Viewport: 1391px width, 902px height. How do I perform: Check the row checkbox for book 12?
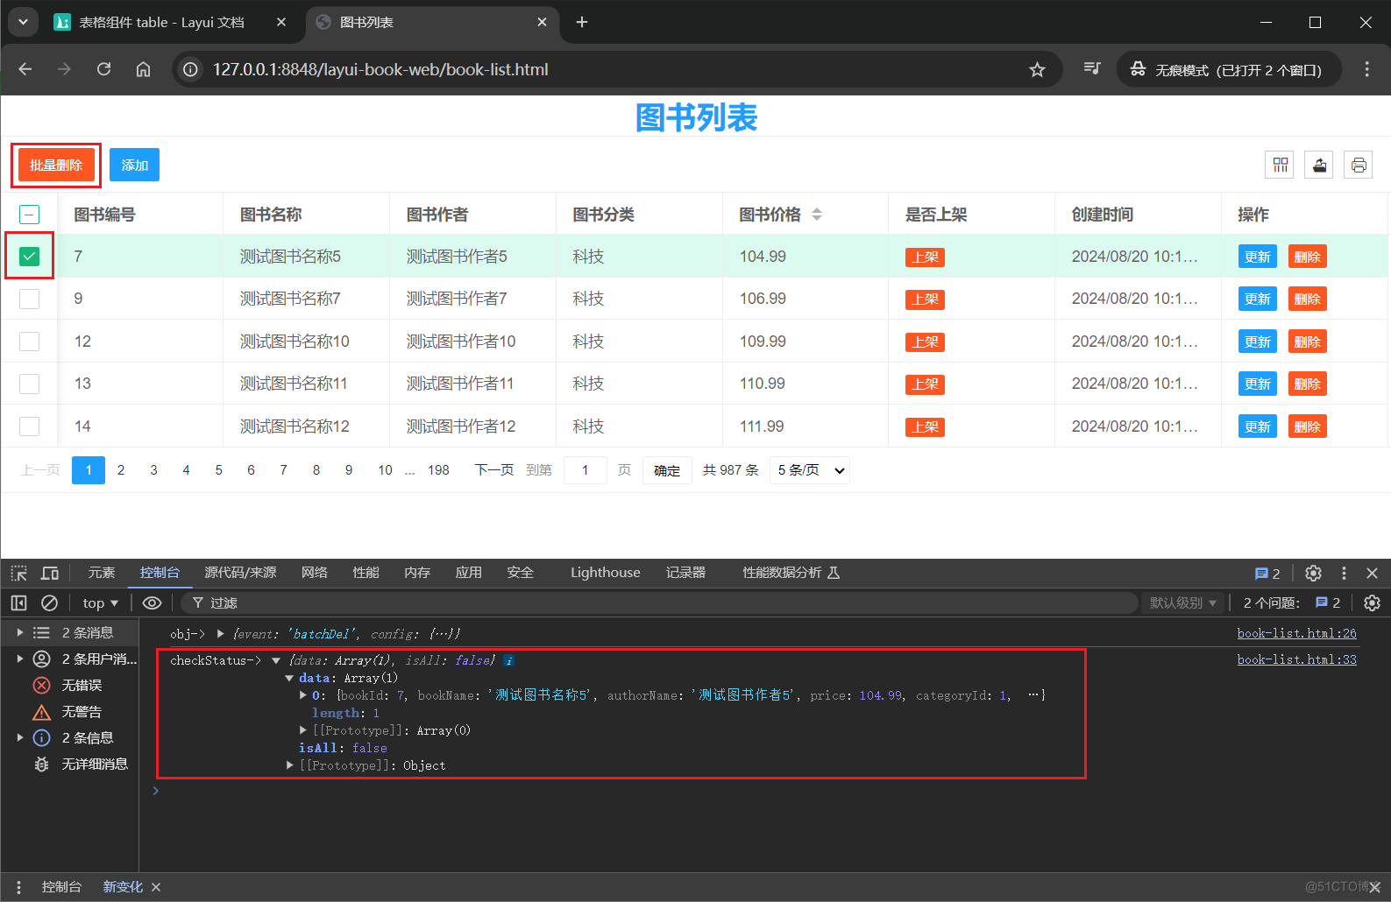[x=29, y=342]
